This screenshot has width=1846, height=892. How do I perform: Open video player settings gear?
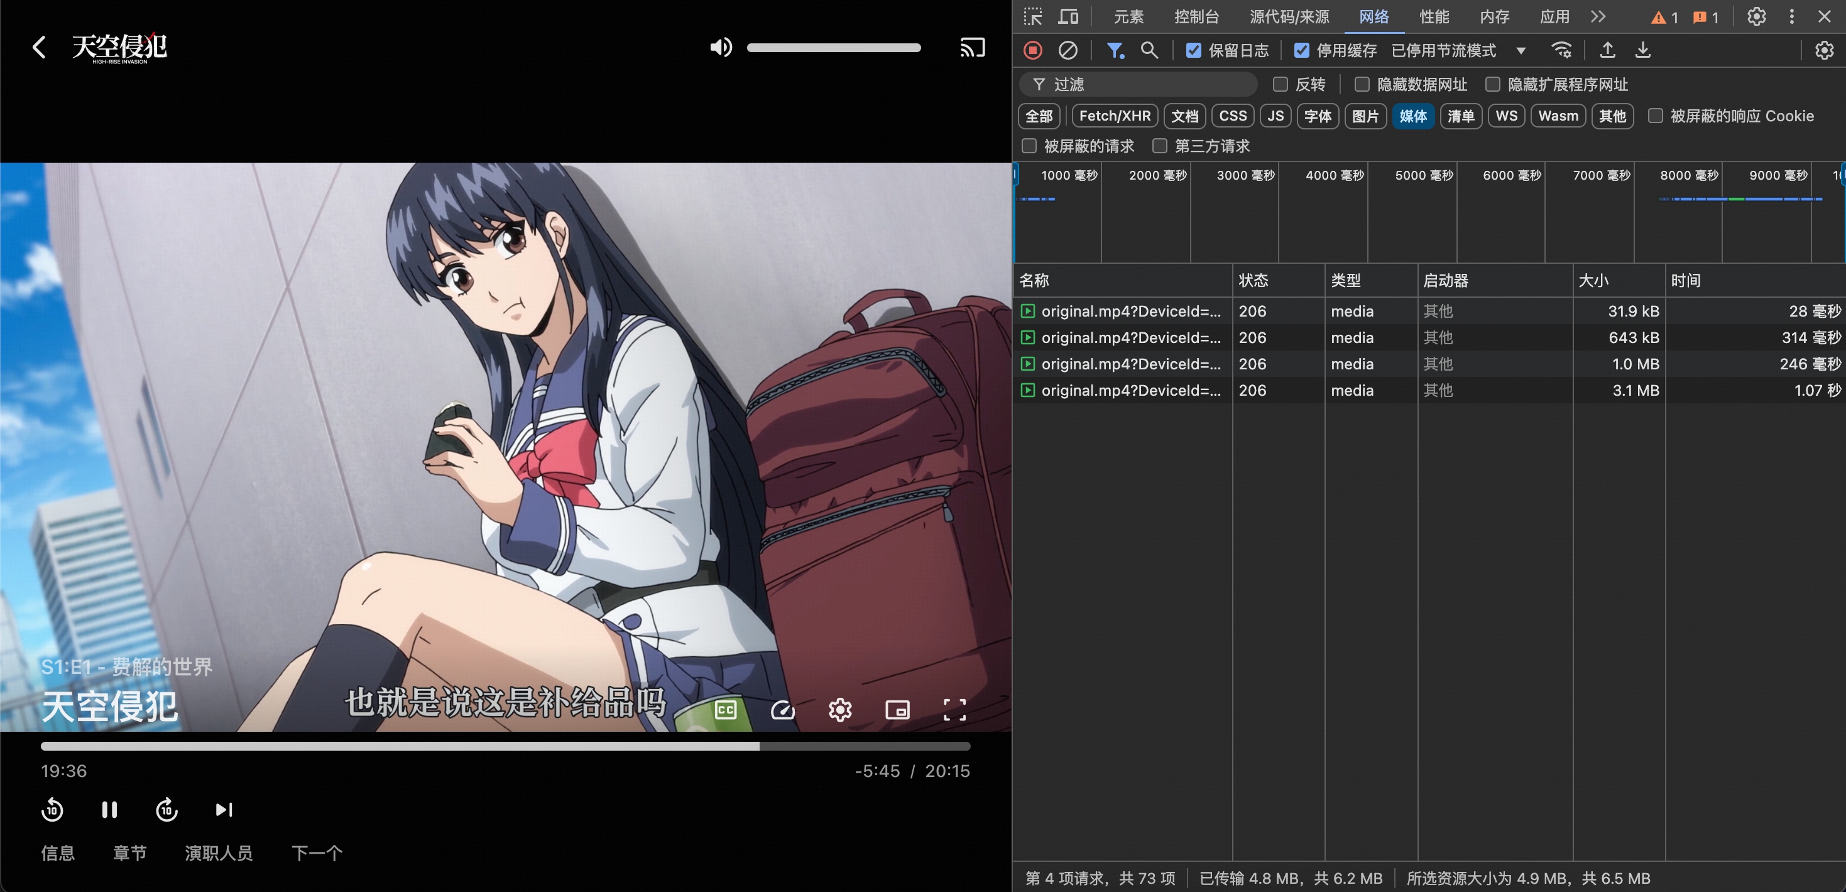[840, 710]
